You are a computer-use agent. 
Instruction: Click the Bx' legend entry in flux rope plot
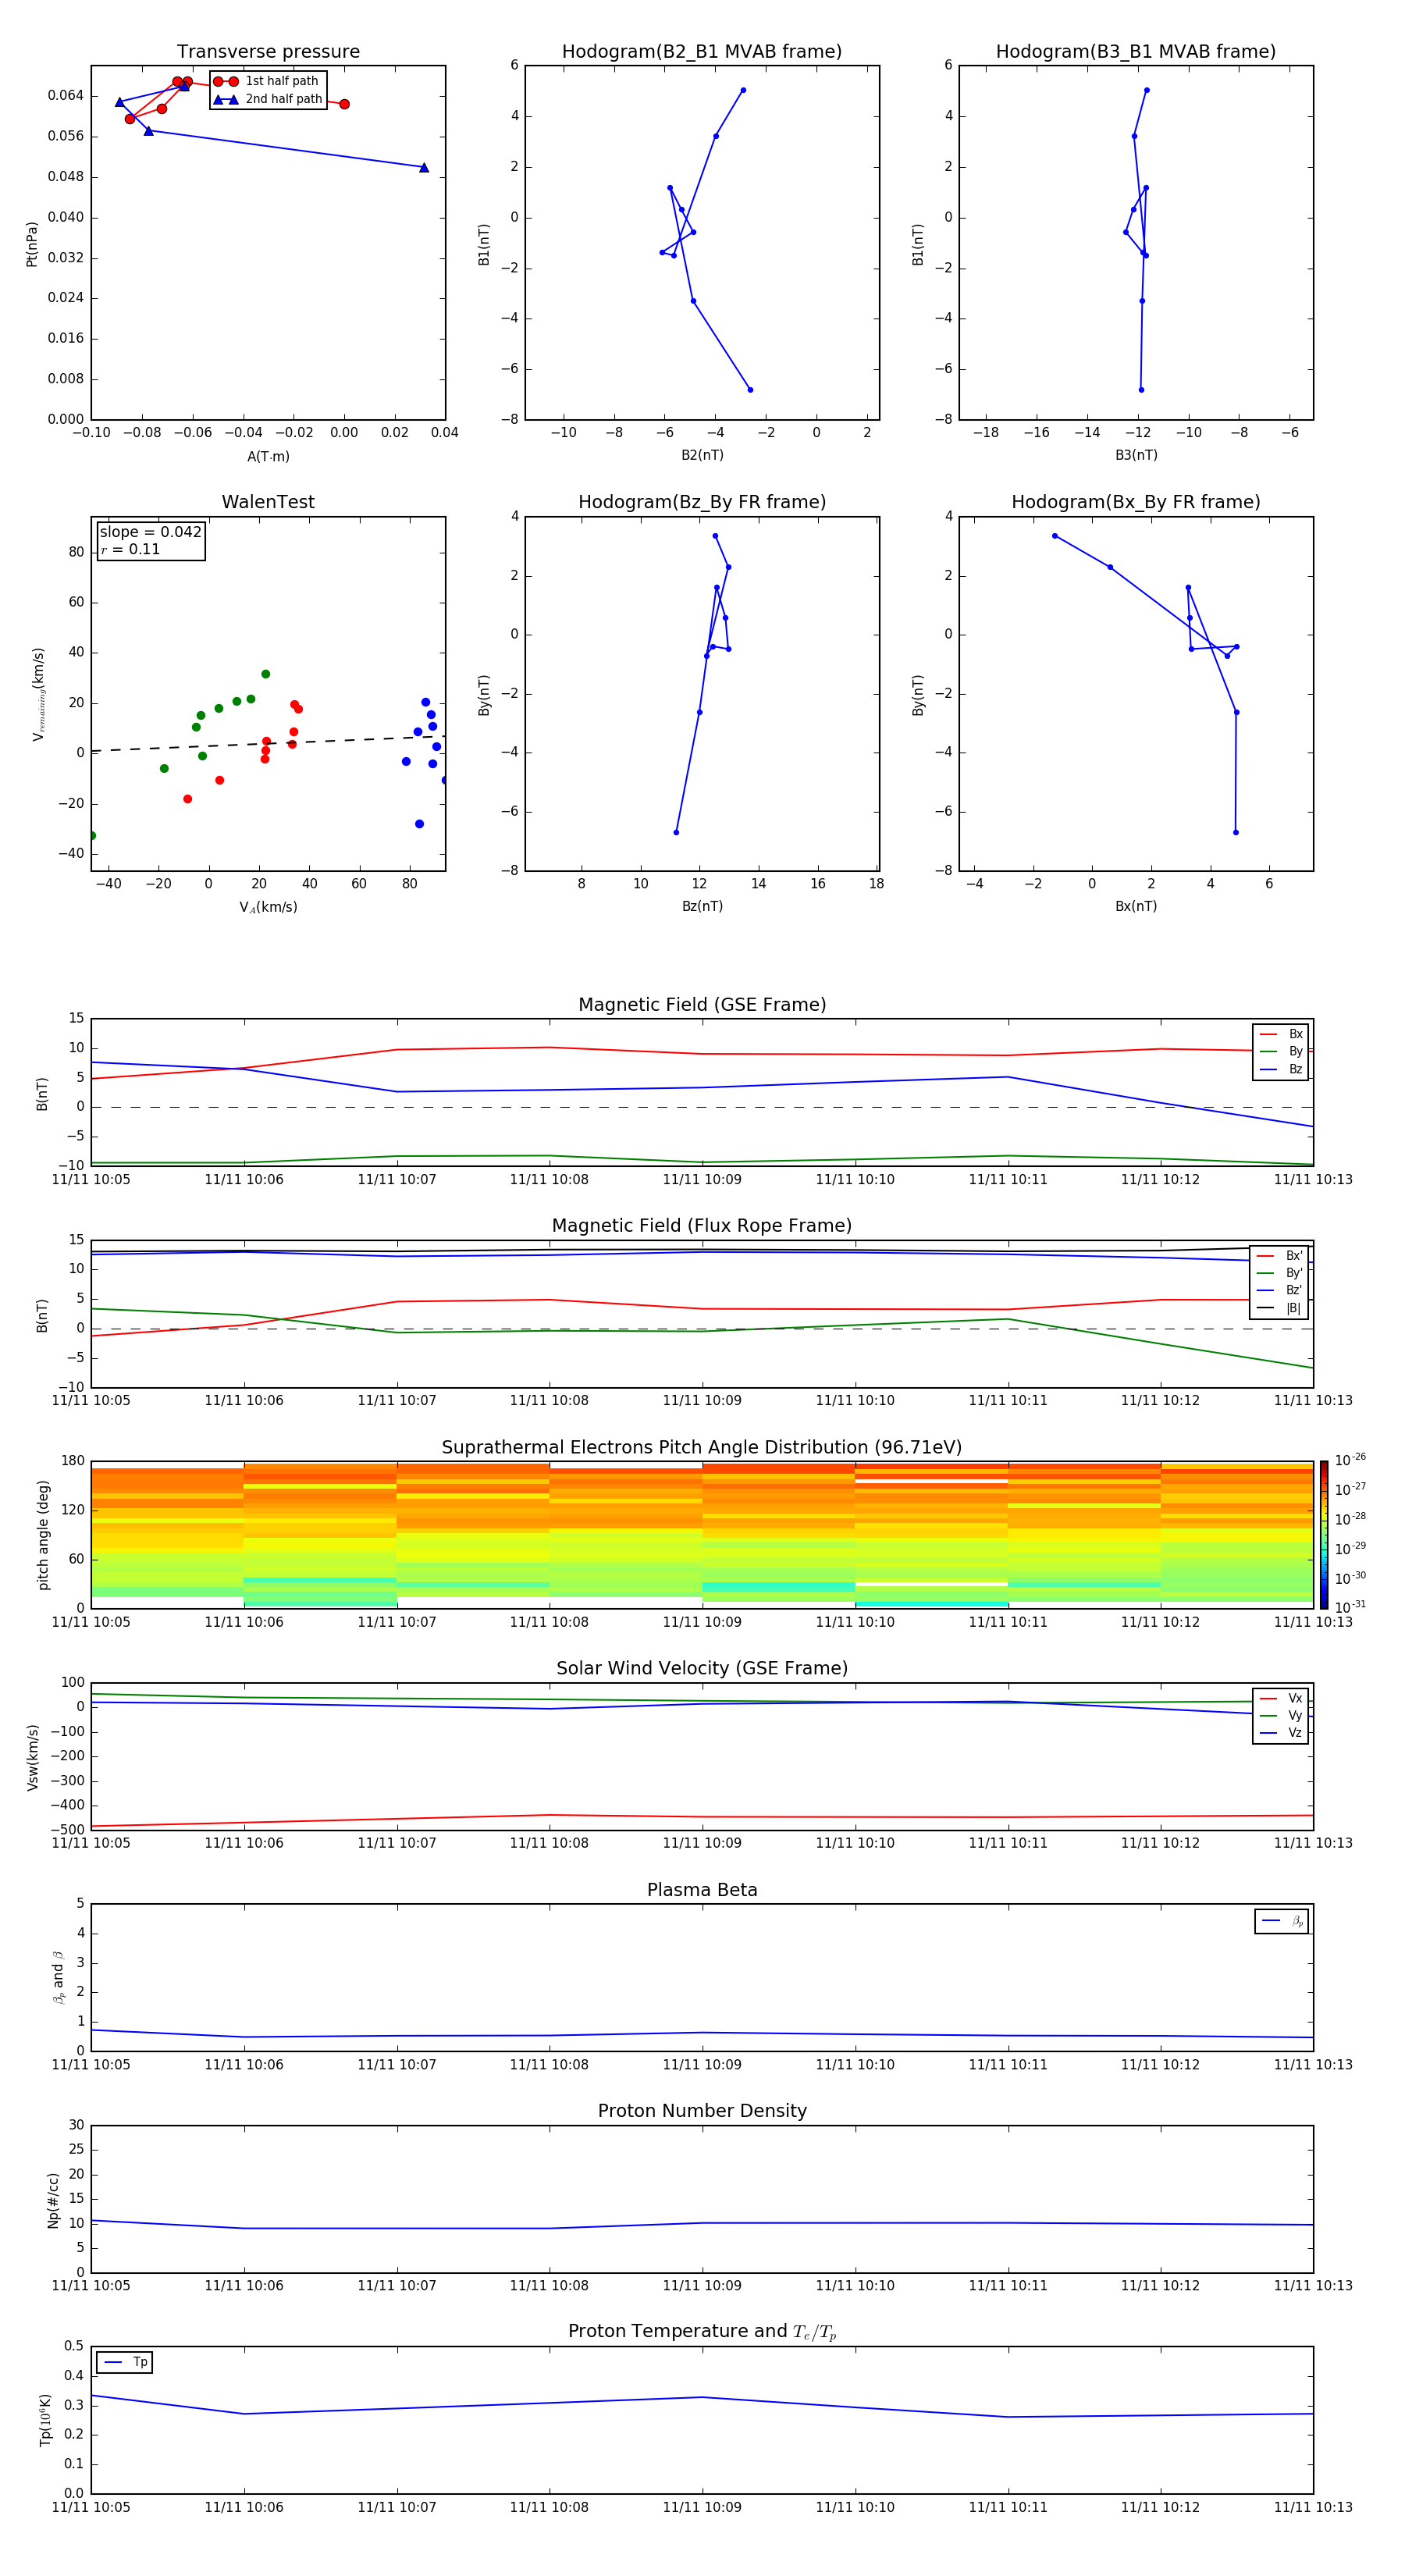click(x=1279, y=1256)
